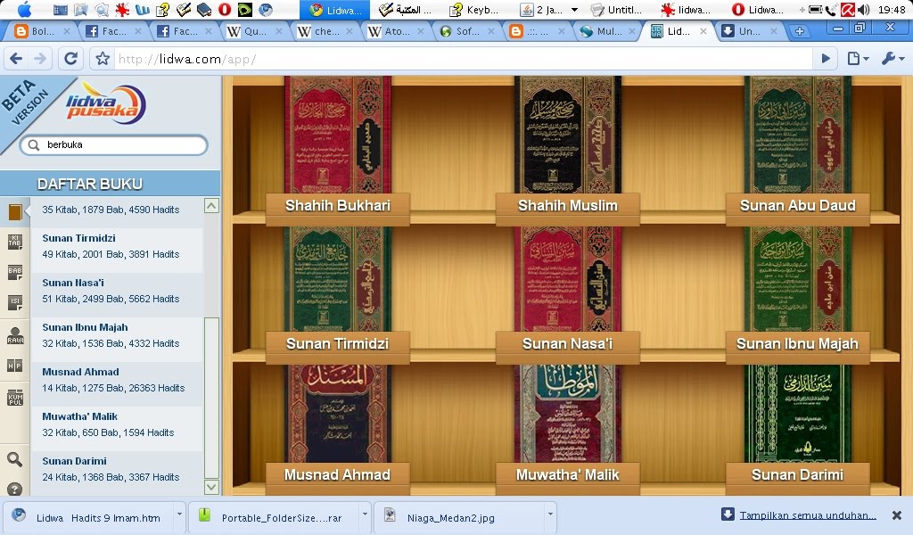Open dropdown for Portable_FolderSize rar download

pos(365,514)
